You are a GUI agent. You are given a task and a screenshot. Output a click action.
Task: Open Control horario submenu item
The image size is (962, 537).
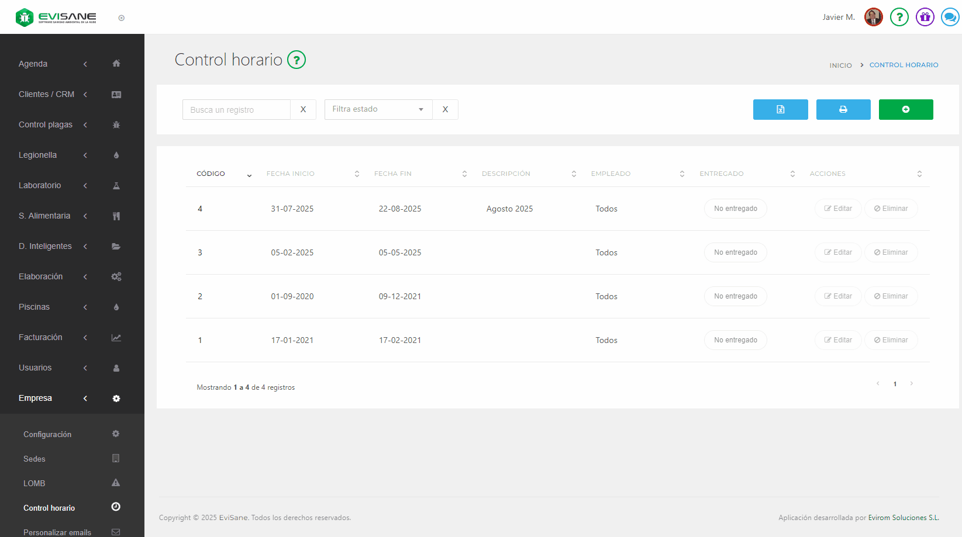[x=49, y=508]
